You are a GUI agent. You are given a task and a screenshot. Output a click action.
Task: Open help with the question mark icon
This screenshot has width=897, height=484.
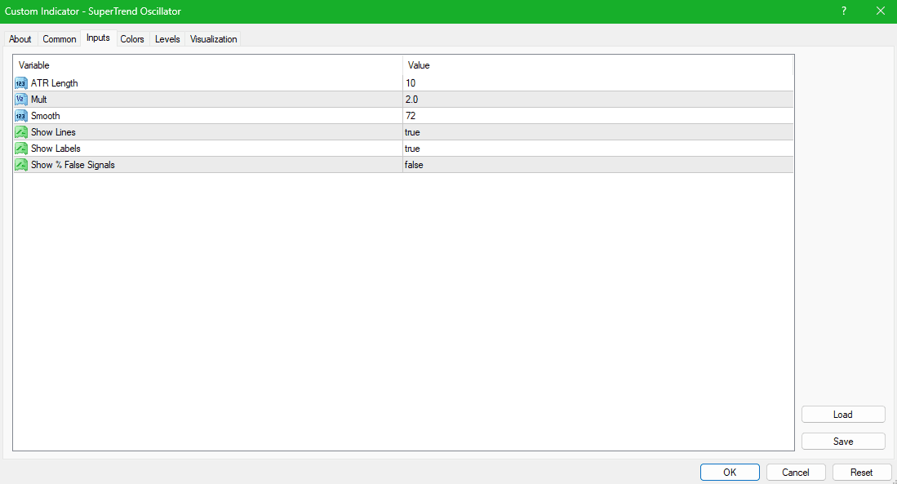click(x=843, y=11)
